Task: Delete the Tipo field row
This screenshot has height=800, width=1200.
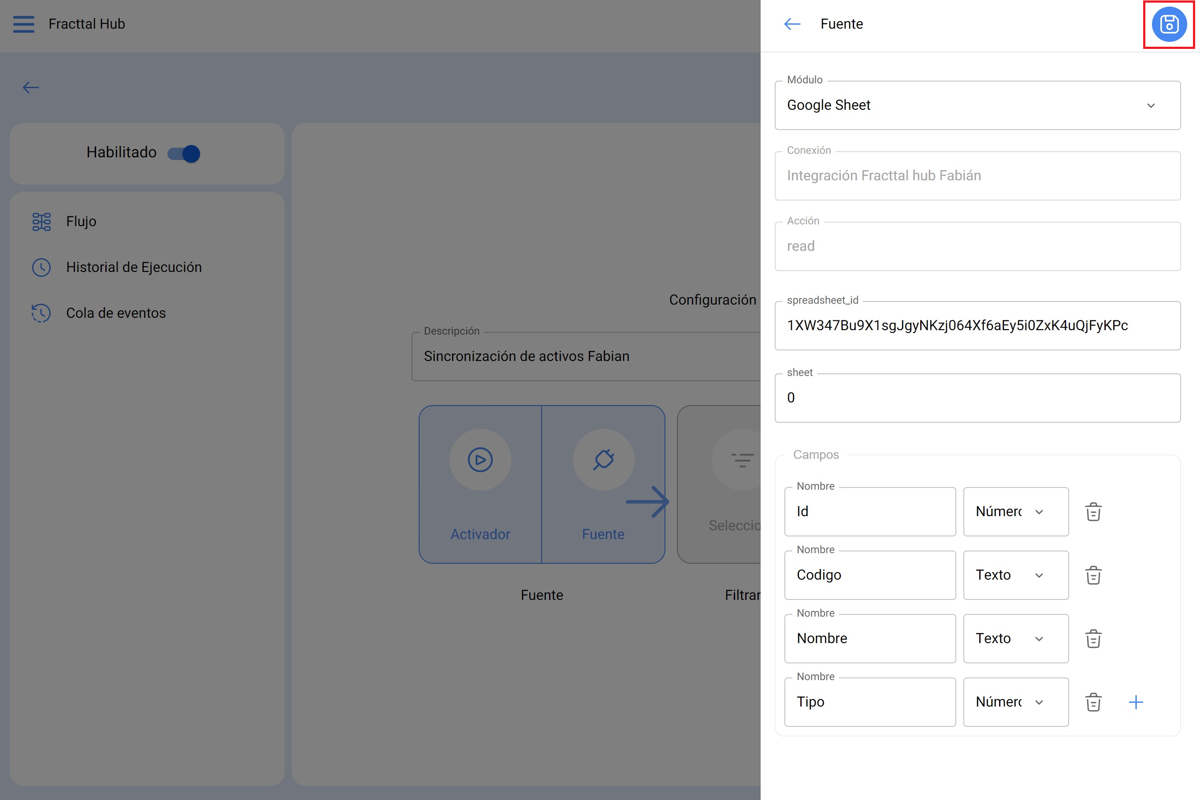Action: click(x=1093, y=702)
